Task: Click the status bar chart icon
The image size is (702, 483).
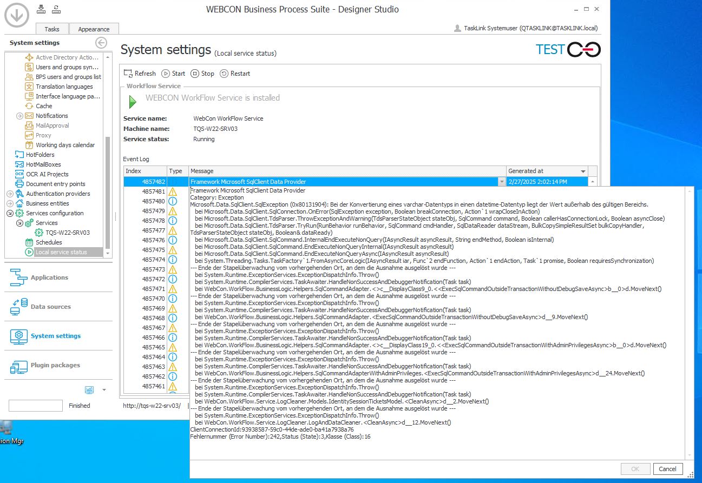Action: [x=89, y=389]
